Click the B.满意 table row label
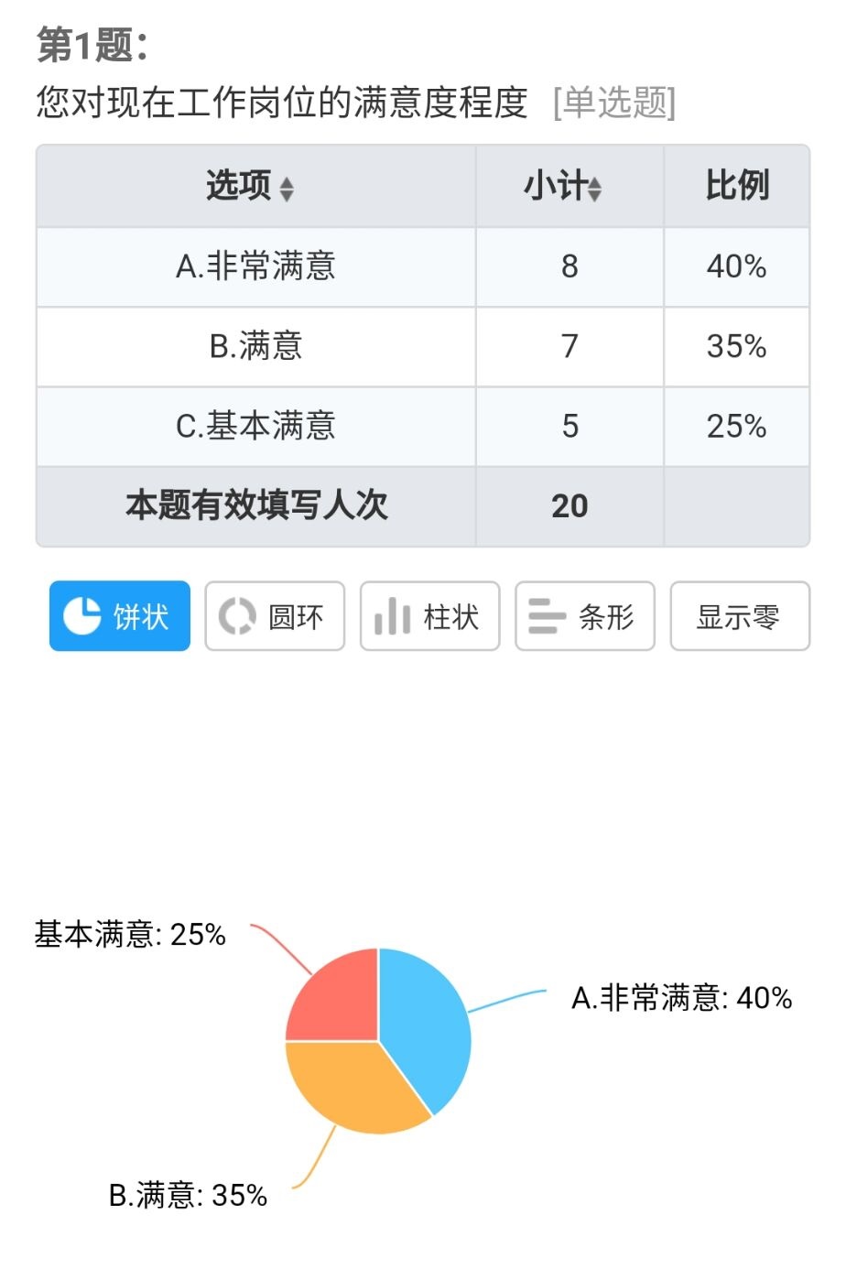This screenshot has height=1269, width=846. [x=255, y=346]
